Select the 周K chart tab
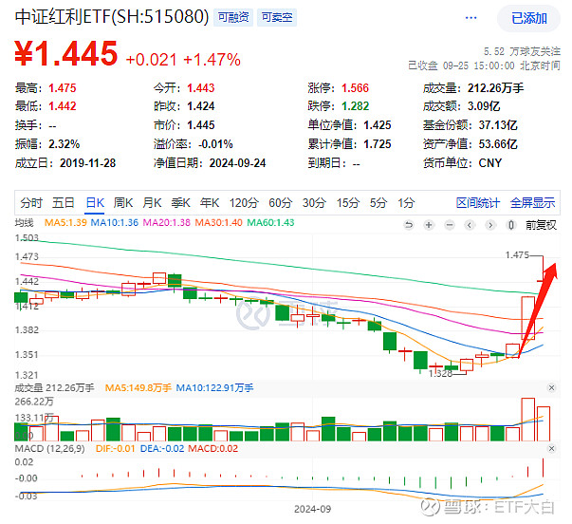This screenshot has width=572, height=524. pyautogui.click(x=123, y=202)
